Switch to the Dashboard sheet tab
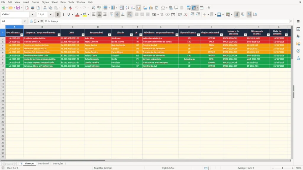The height and width of the screenshot is (170, 303). [x=43, y=164]
